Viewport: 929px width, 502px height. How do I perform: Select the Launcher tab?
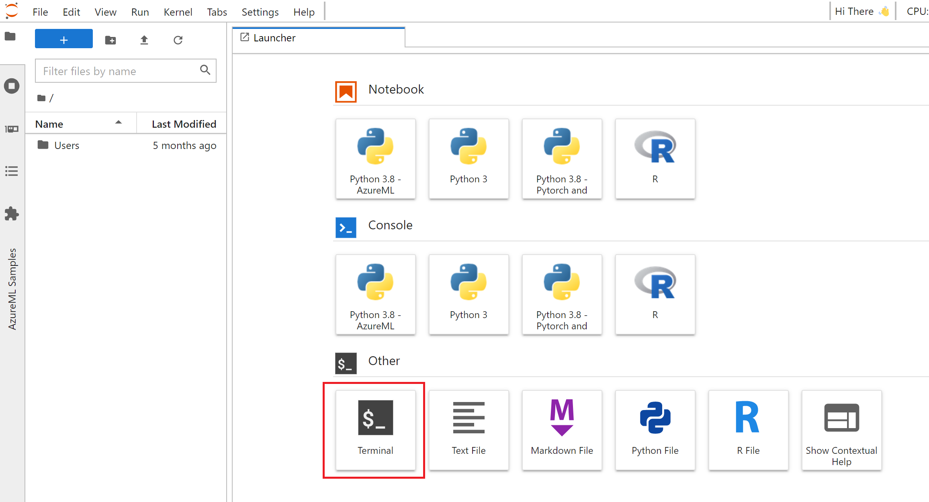point(275,38)
